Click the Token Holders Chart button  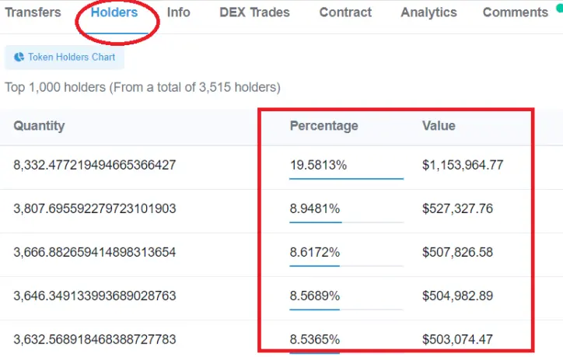65,57
